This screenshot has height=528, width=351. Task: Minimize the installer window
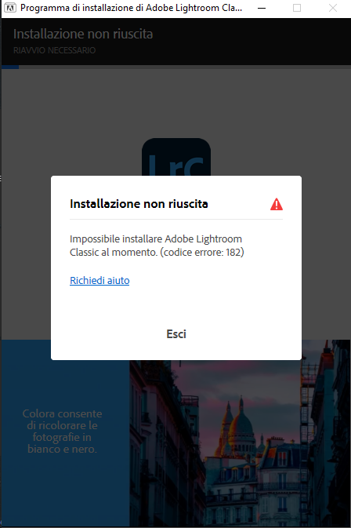(262, 8)
